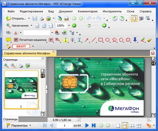The image size is (158, 131).
Task: Expand Параметры options dropdown
Action: click(30, 125)
